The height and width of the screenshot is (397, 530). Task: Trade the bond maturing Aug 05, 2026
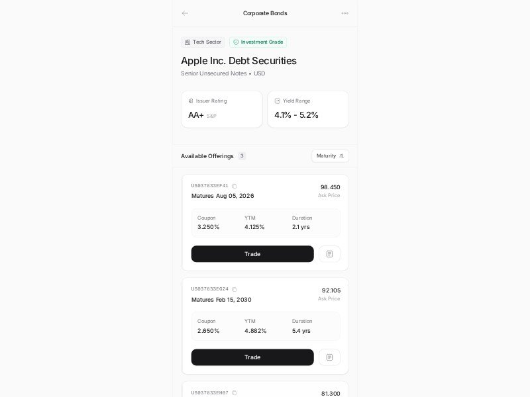pyautogui.click(x=252, y=254)
